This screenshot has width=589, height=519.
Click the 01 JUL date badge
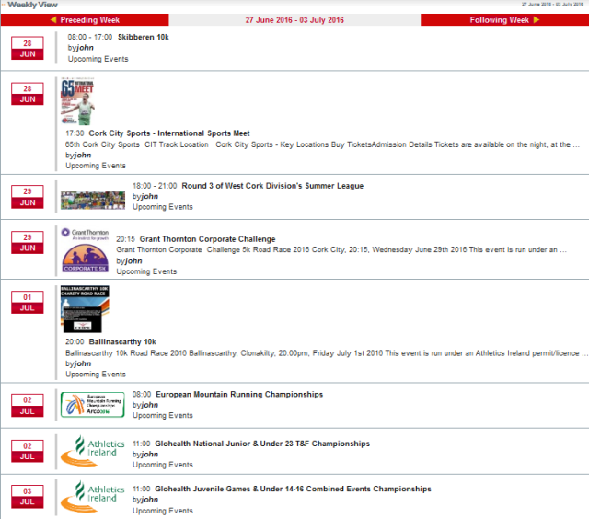point(28,303)
